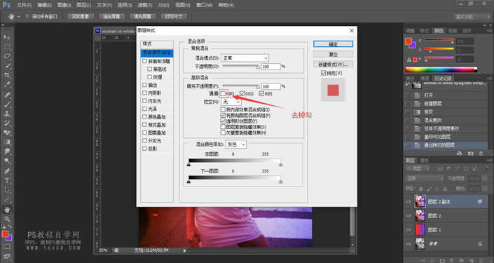Screen dimensions: 494x263
Task: Click status bar arrow next to 文档 size
Action: (184, 250)
